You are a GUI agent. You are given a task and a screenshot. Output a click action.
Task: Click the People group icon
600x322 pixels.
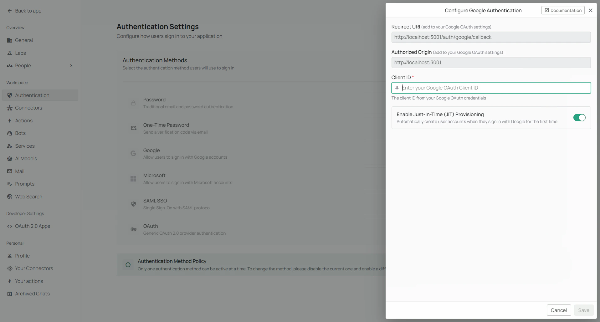pyautogui.click(x=10, y=66)
